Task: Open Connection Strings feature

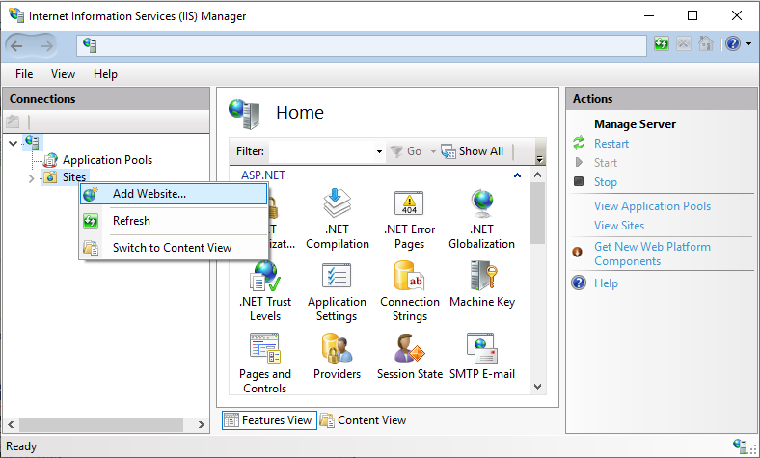Action: click(409, 290)
